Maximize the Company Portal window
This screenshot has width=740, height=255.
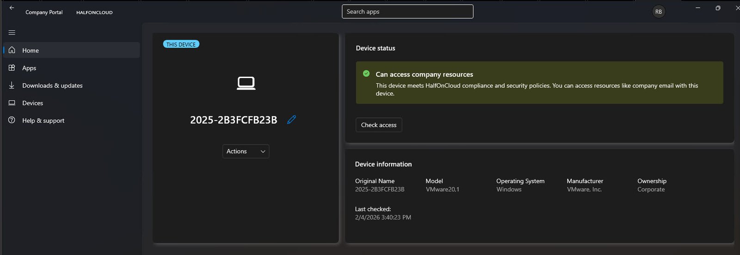[x=718, y=8]
